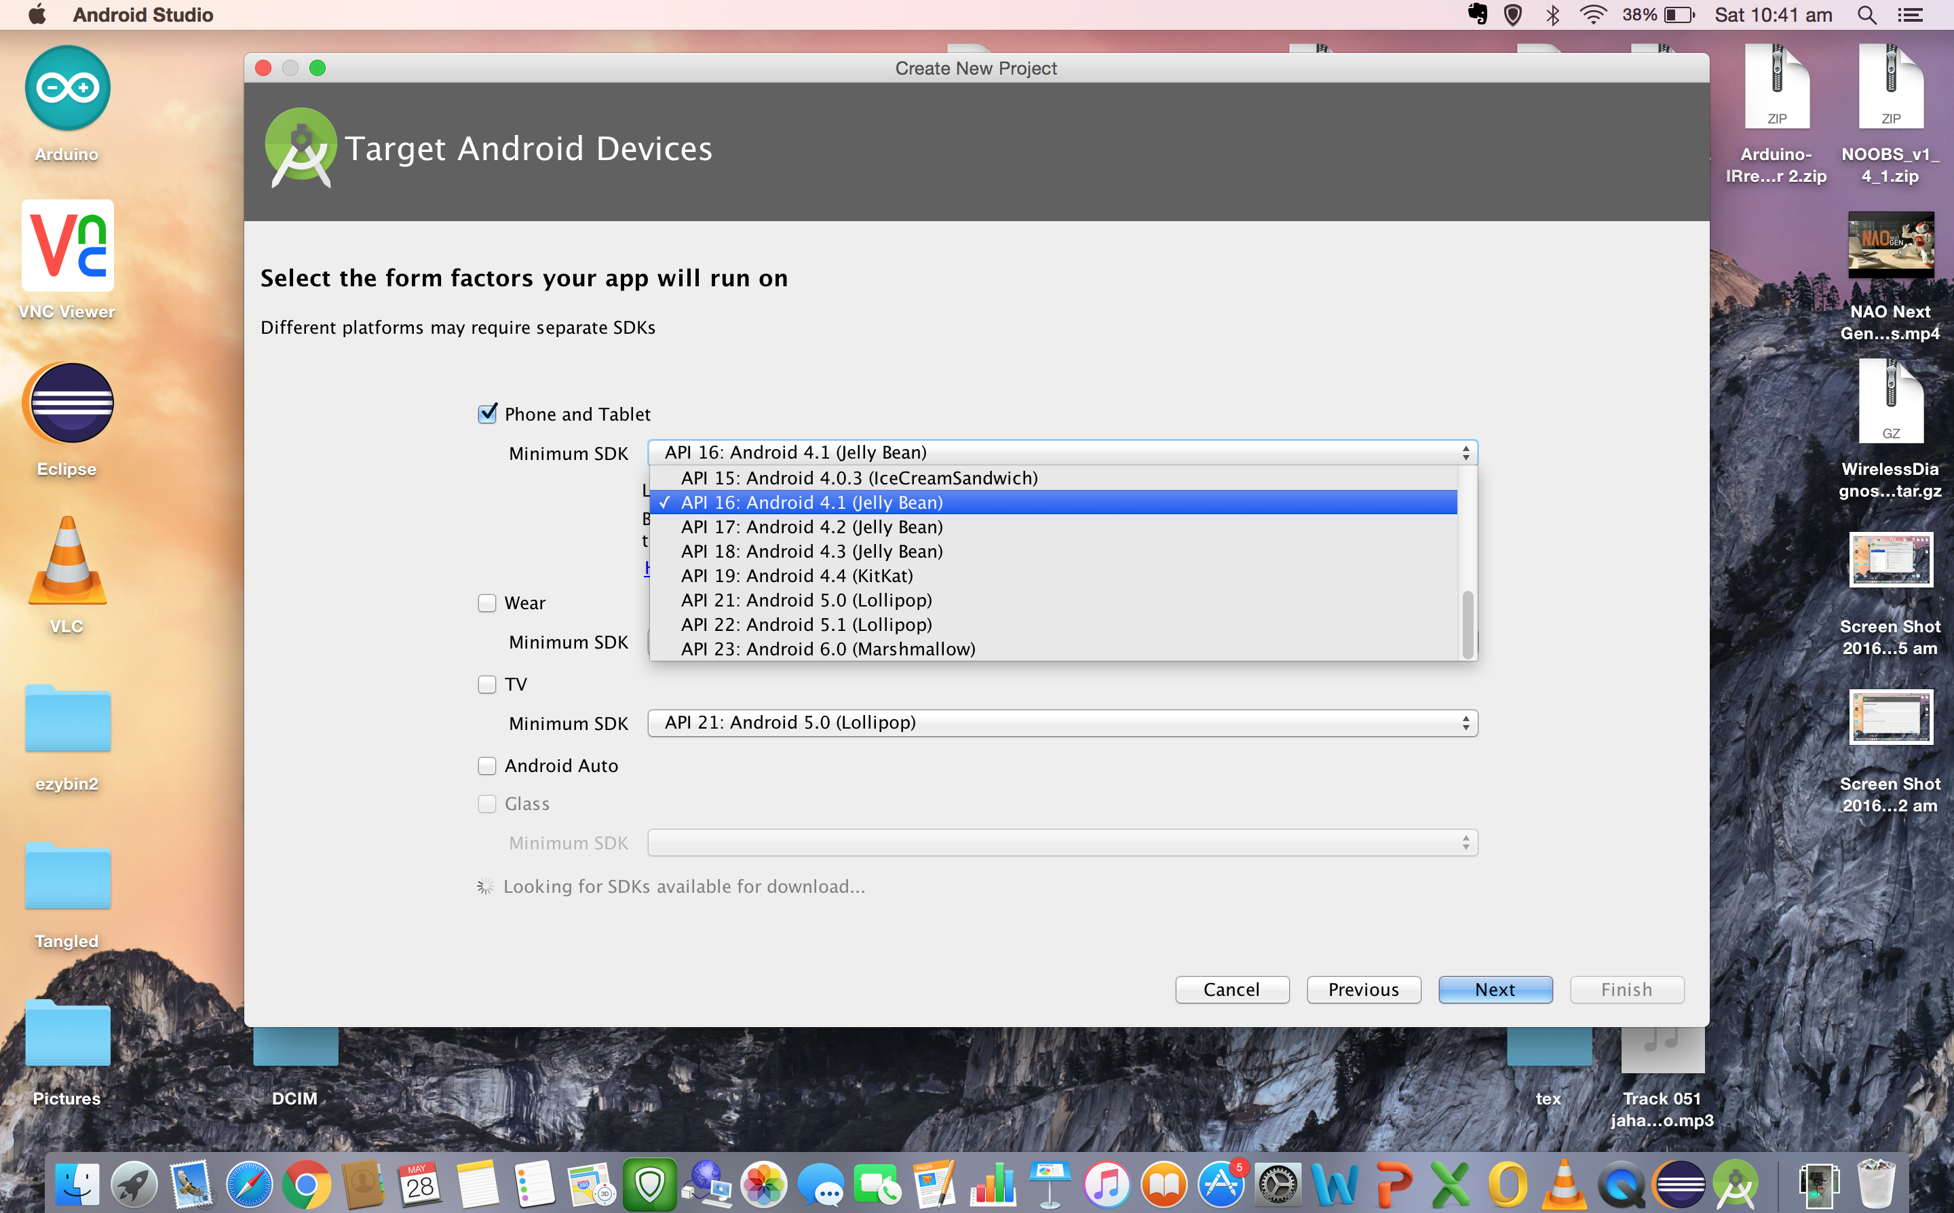Open Bluetooth status in menu bar
Image resolution: width=1954 pixels, height=1213 pixels.
(1552, 15)
